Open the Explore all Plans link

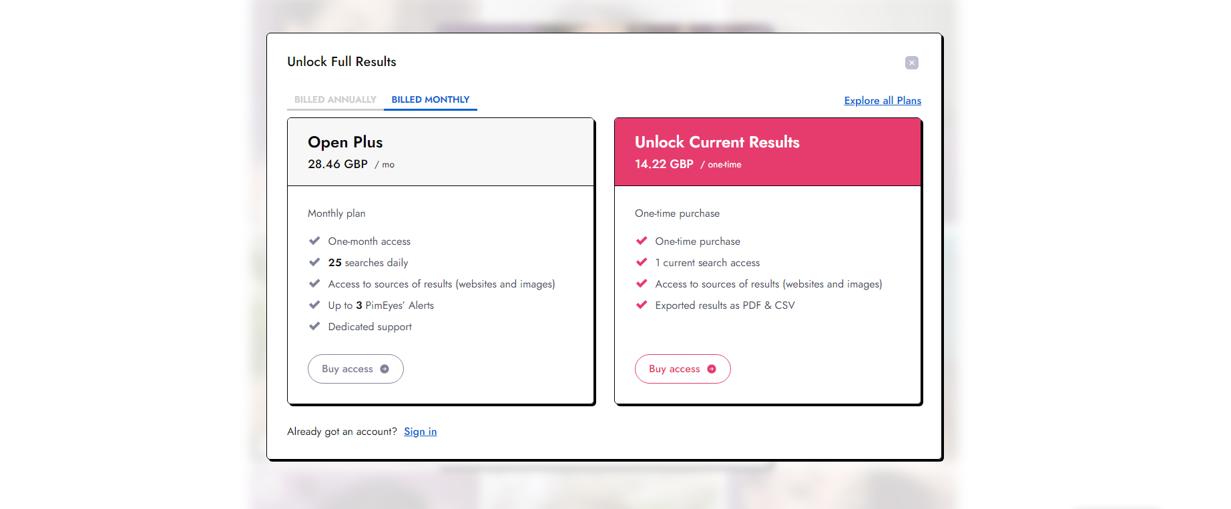[x=882, y=101]
